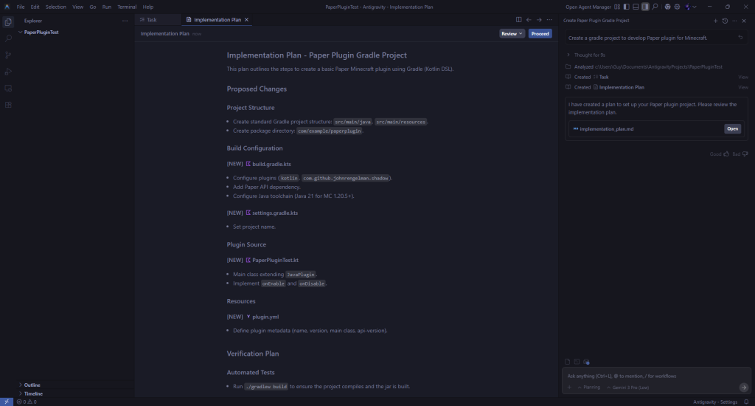Open the Review dropdown

(x=512, y=33)
